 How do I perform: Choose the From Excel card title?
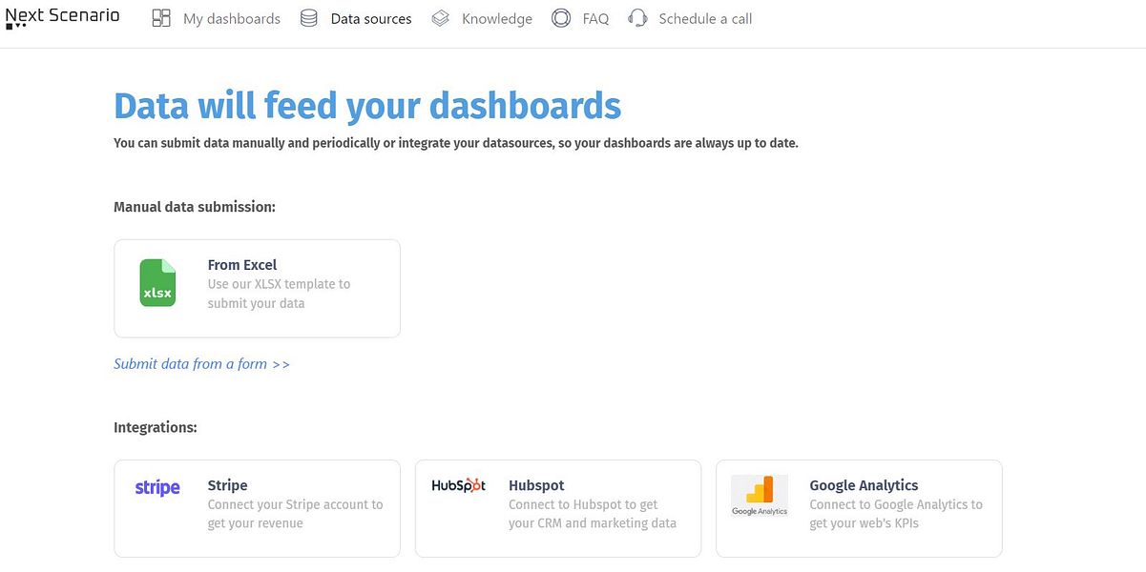pos(242,265)
